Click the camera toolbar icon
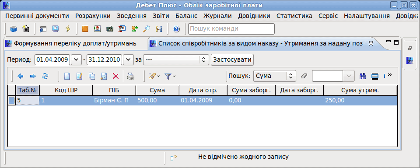 109,29
